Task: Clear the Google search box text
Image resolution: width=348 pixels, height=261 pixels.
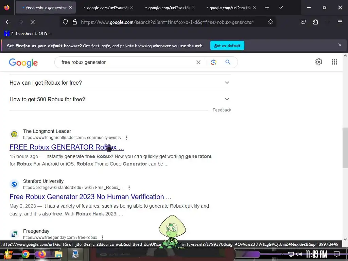Action: [x=198, y=63]
